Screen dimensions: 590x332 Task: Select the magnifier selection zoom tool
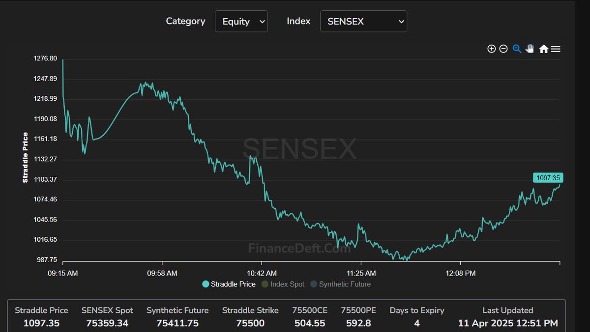517,49
